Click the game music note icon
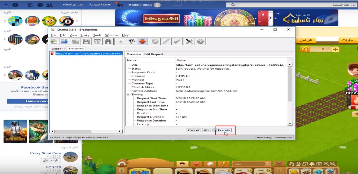The width and height of the screenshot is (358, 174). (x=291, y=164)
